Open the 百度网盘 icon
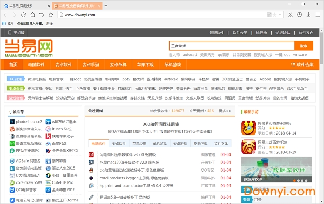Screen dimensions: 324x204 (x=48, y=143)
